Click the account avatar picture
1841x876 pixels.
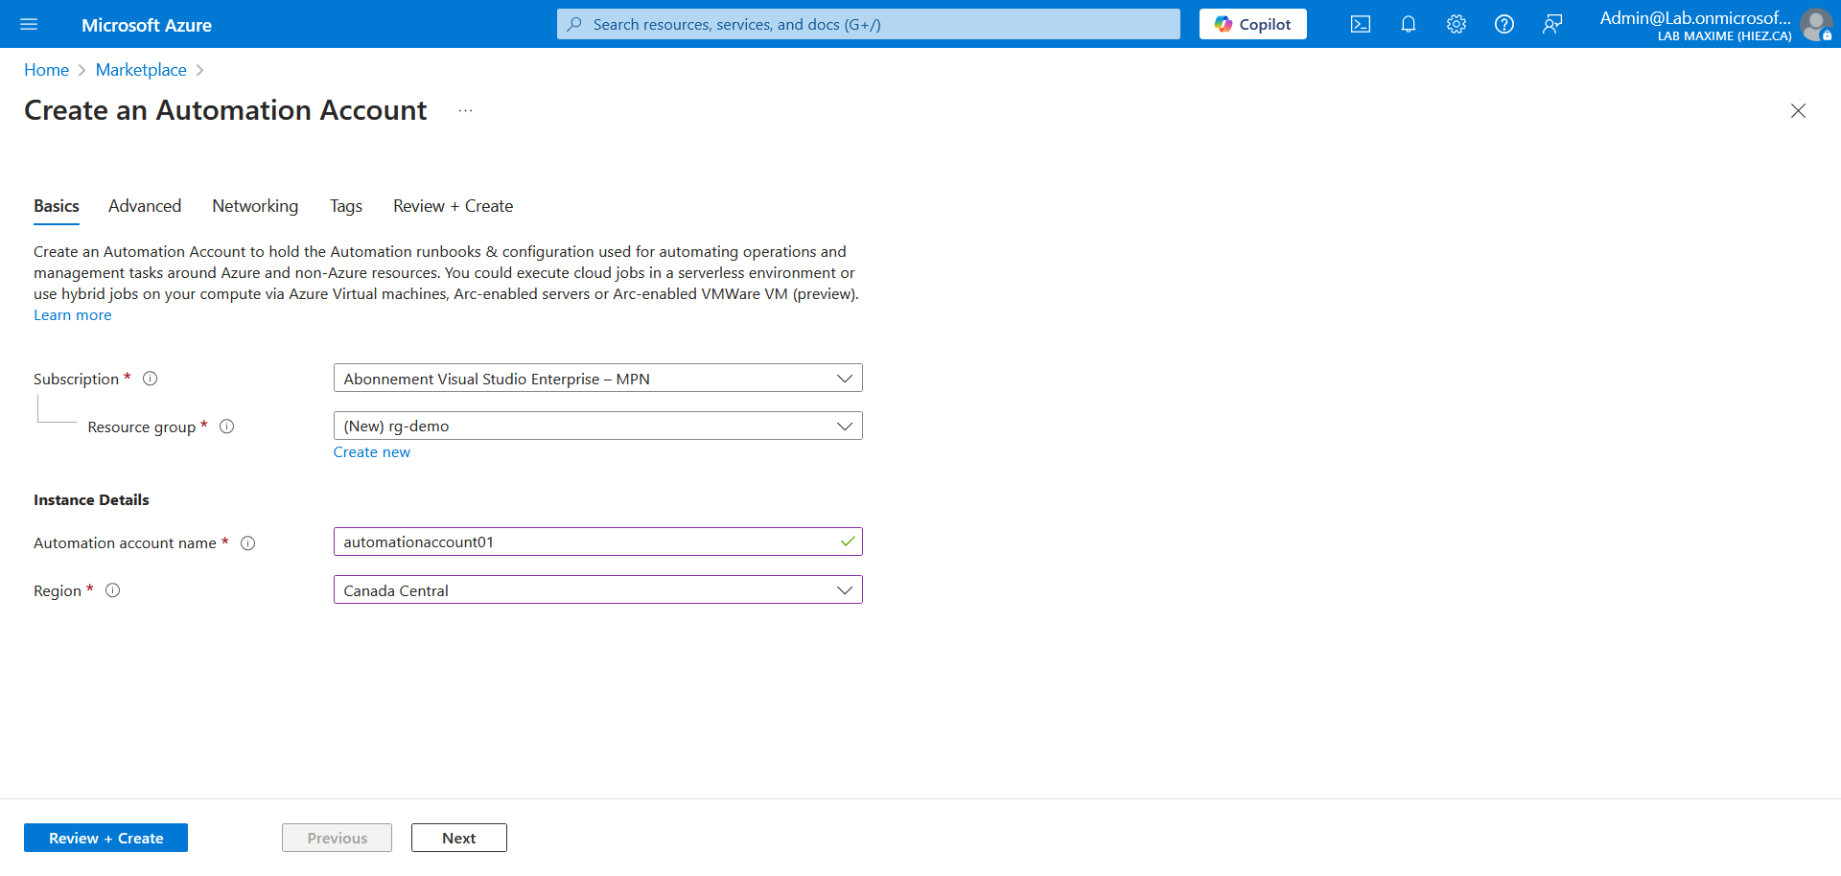(1815, 24)
